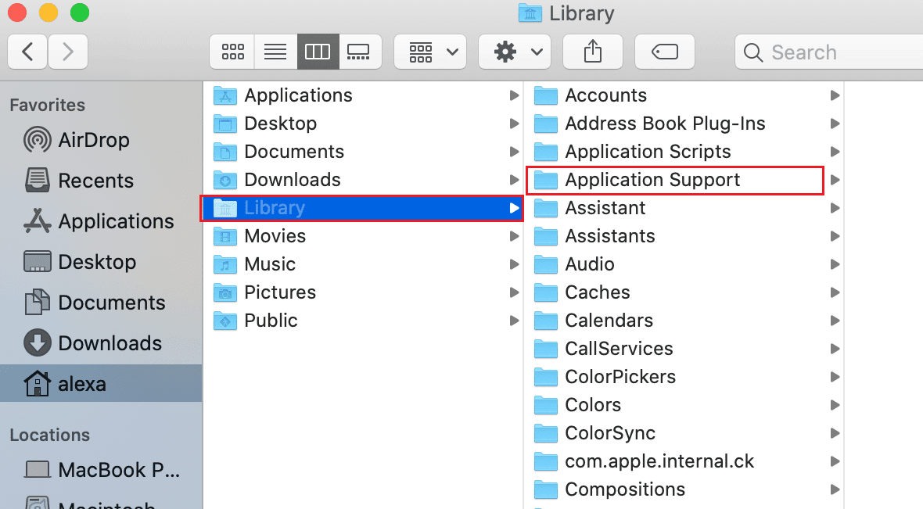This screenshot has height=509, width=923.
Task: Go forward with the right arrow button
Action: click(x=68, y=52)
